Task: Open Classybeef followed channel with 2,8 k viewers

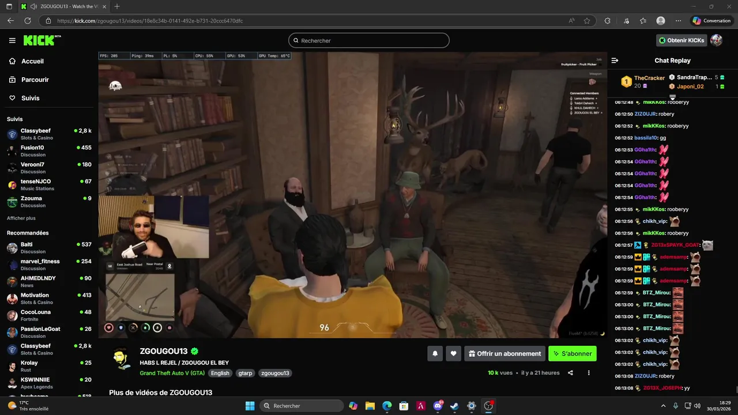Action: [x=49, y=134]
